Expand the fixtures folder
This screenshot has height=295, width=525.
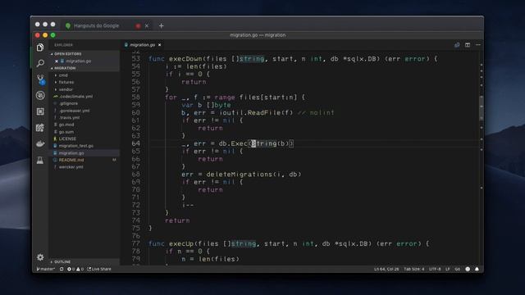66,82
